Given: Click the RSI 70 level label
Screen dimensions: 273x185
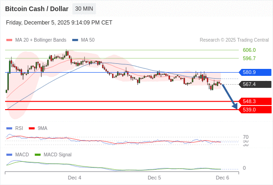Looking at the screenshot, I should 246,137.
